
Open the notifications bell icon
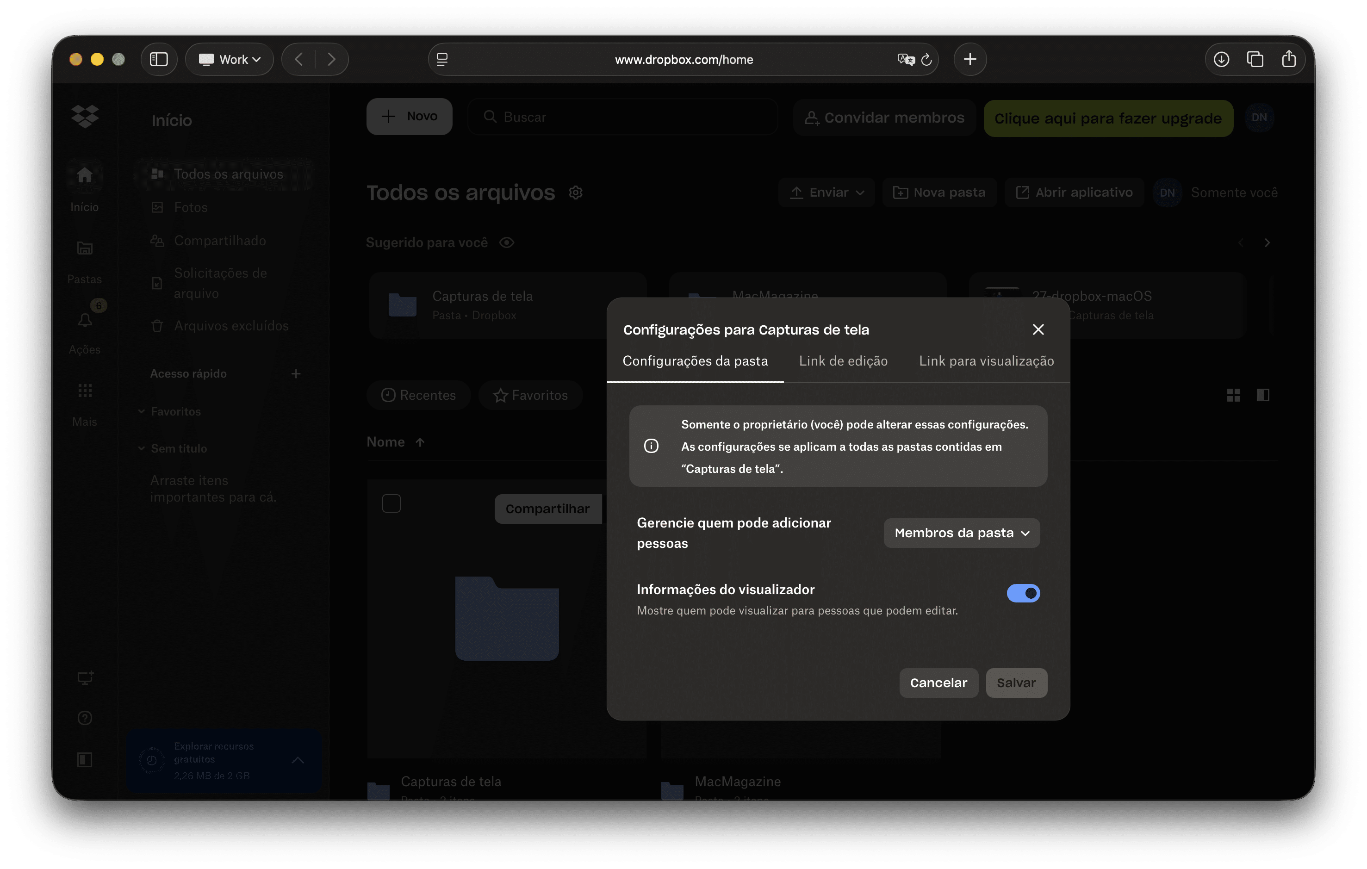click(85, 320)
